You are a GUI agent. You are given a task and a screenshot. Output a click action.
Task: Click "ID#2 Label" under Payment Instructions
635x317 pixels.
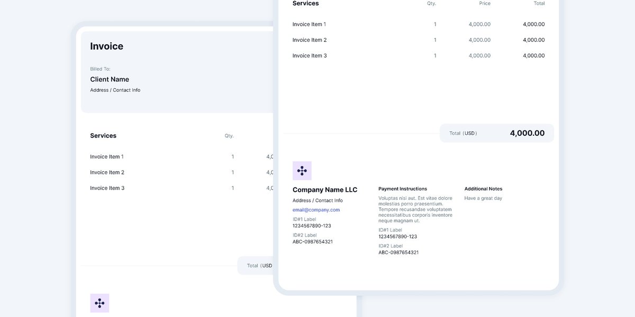point(391,246)
